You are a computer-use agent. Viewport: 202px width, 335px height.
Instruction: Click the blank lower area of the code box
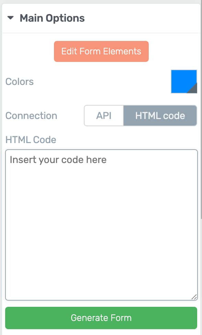(x=102, y=246)
